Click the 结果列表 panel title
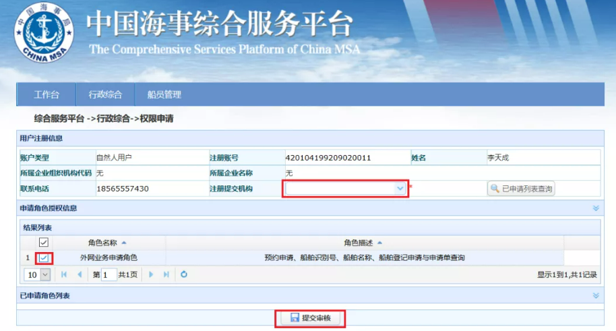The width and height of the screenshot is (616, 331). coord(37,228)
